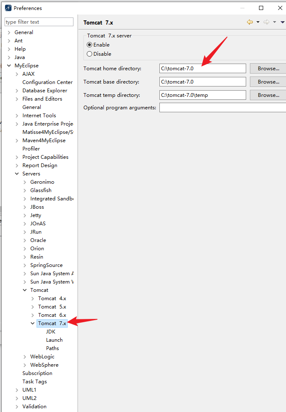Click the MyEclipse icon in title bar
This screenshot has height=412, width=286.
tap(8, 8)
